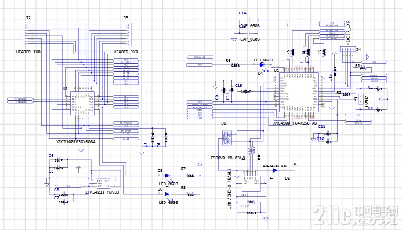Click the C14 capacitor symbol

(x=249, y=20)
